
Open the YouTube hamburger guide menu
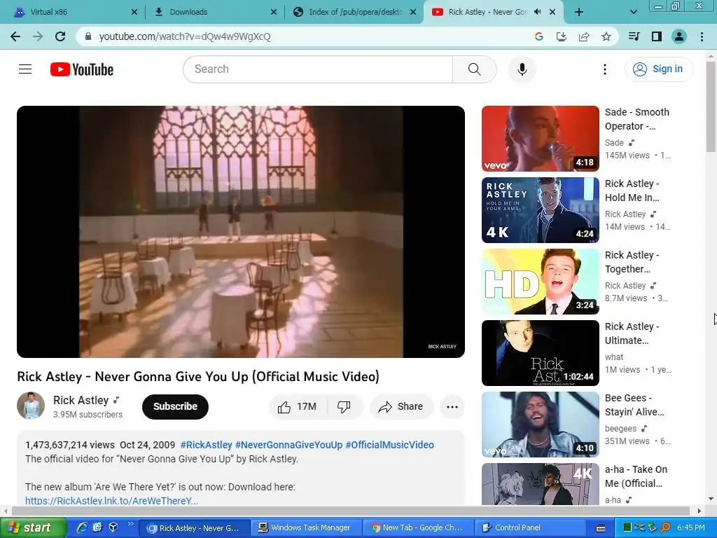point(25,69)
